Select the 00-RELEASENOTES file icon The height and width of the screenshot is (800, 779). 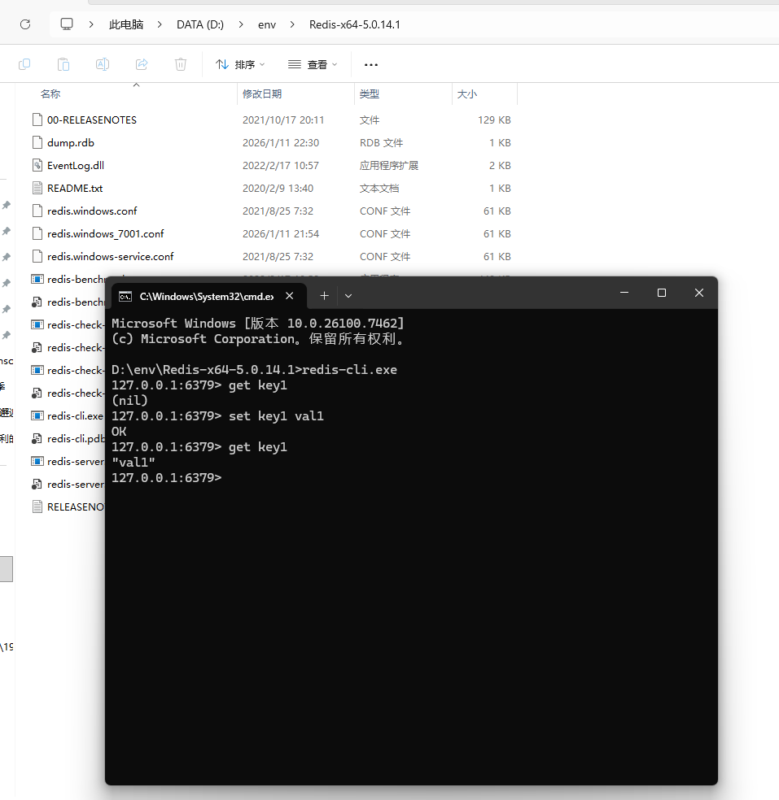[x=37, y=120]
